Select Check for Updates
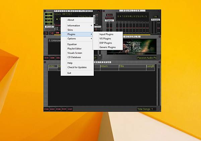This screenshot has height=141, width=201. pyautogui.click(x=77, y=67)
